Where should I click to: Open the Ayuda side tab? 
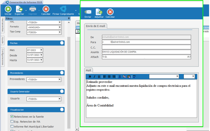click(x=2, y=40)
